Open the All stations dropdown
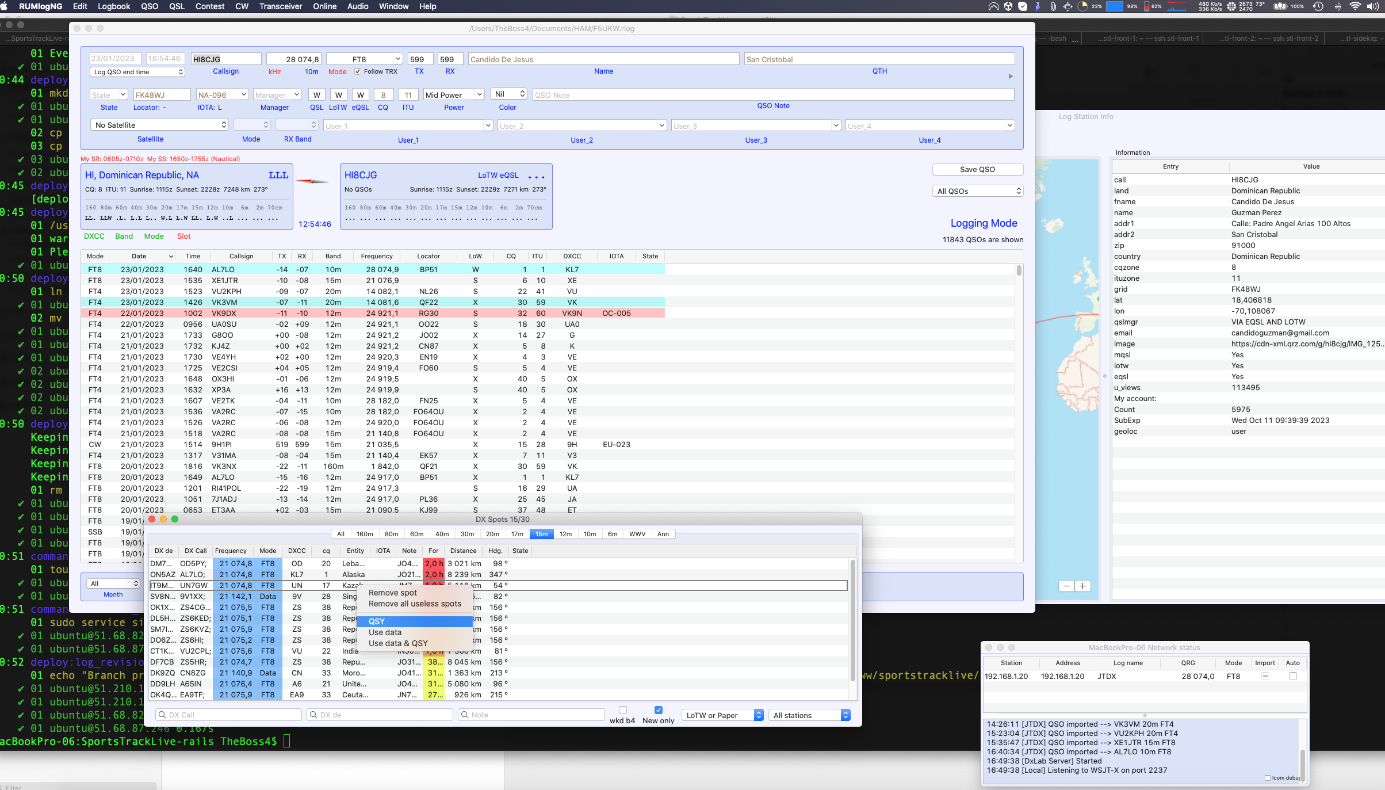The height and width of the screenshot is (790, 1385). [811, 715]
